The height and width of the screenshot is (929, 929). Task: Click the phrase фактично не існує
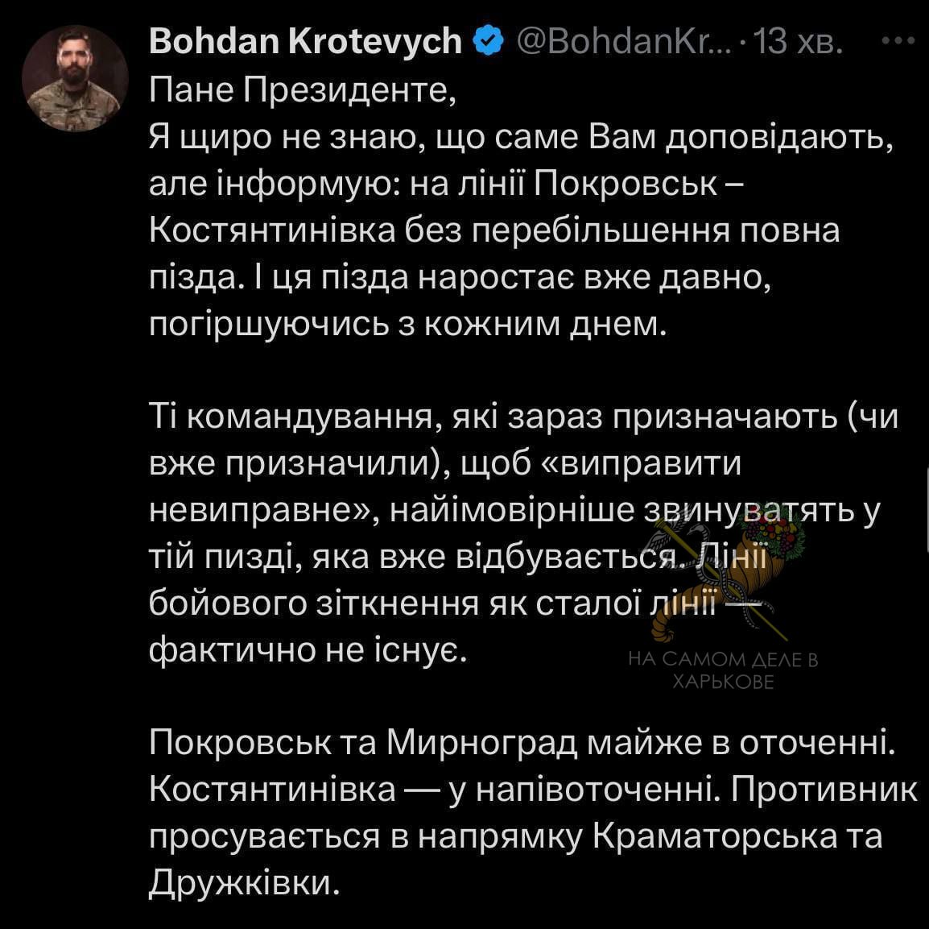click(308, 650)
